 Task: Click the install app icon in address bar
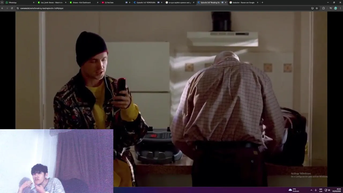pos(312,8)
